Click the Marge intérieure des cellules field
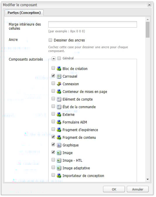Image resolution: width=156 pixels, height=197 pixels. pos(92,24)
